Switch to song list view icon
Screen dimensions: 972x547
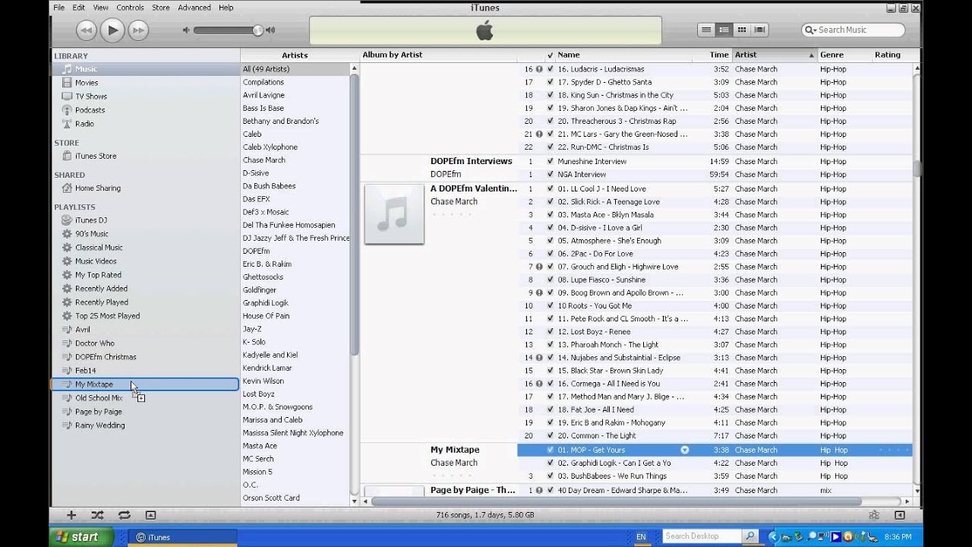[706, 30]
